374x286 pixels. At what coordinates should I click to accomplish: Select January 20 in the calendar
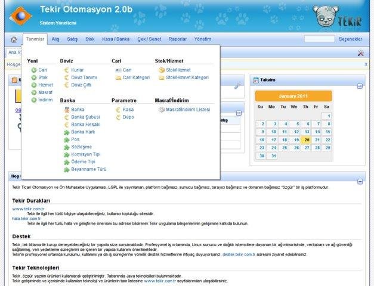pos(307,140)
